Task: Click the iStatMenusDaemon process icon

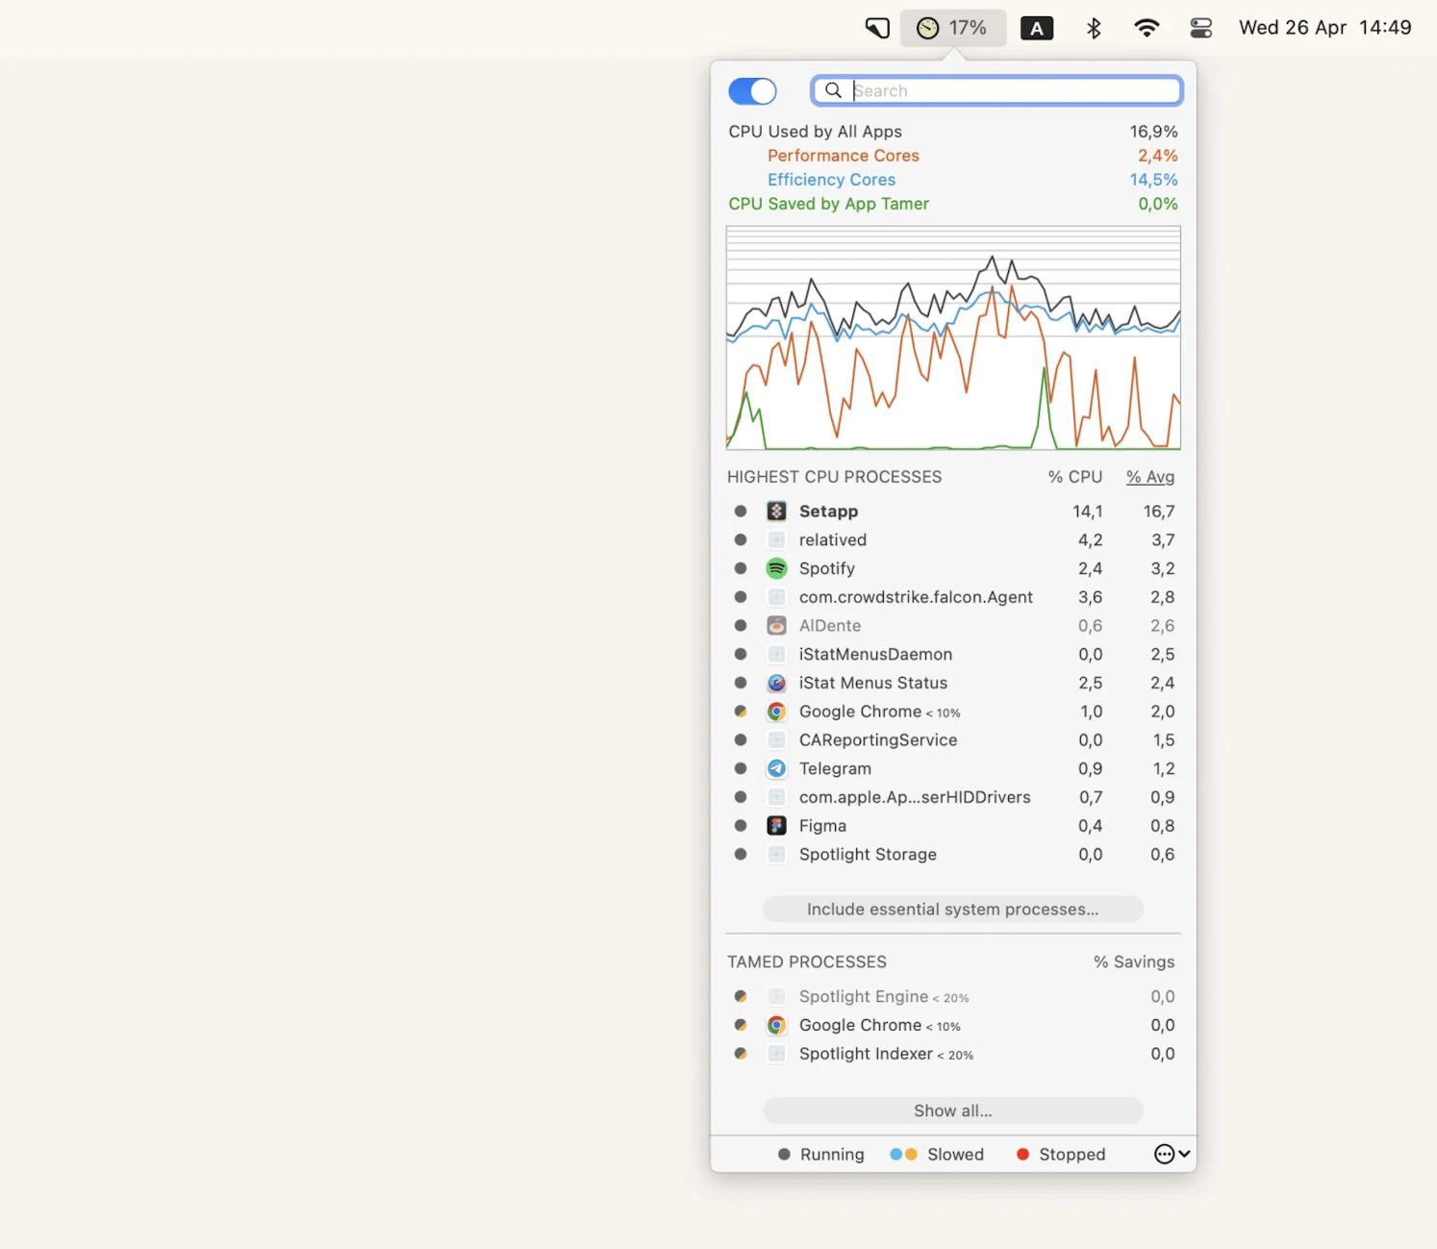Action: [x=777, y=655]
